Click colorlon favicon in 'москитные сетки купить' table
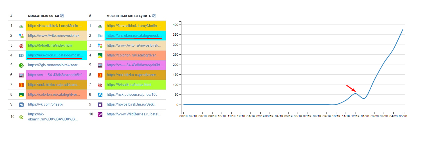Screen dimensions: 422x146 [100, 55]
